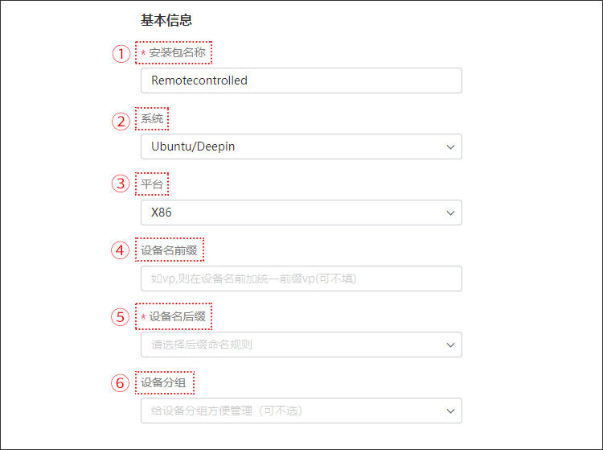Click the chevron arrow in Ubuntu/Deepin selector

tap(449, 147)
